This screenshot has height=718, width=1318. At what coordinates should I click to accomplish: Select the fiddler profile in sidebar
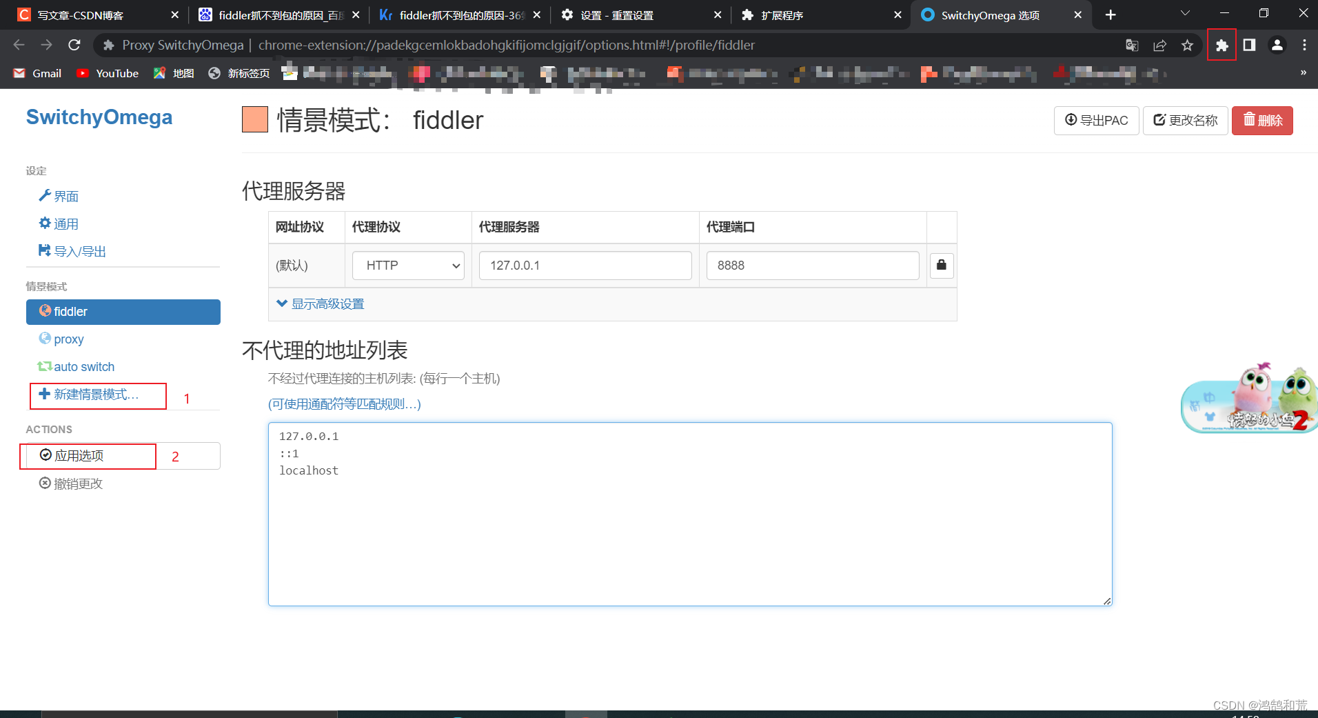[x=123, y=312]
